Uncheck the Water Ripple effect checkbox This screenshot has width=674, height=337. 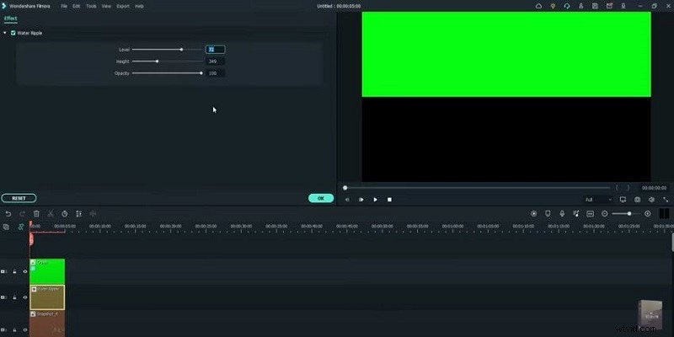click(x=13, y=33)
